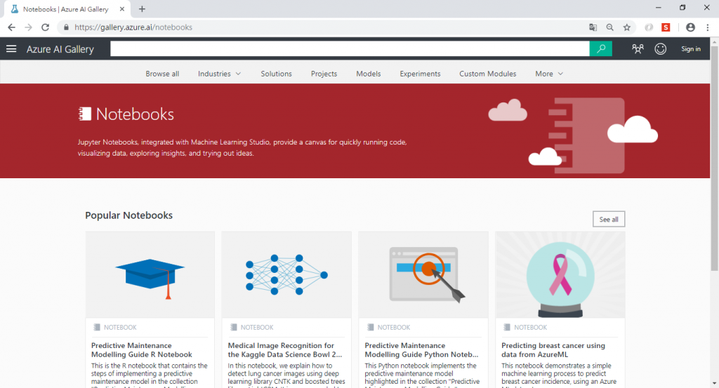Screen dimensions: 719x388
Task: Open the hamburger navigation menu
Action: [11, 48]
